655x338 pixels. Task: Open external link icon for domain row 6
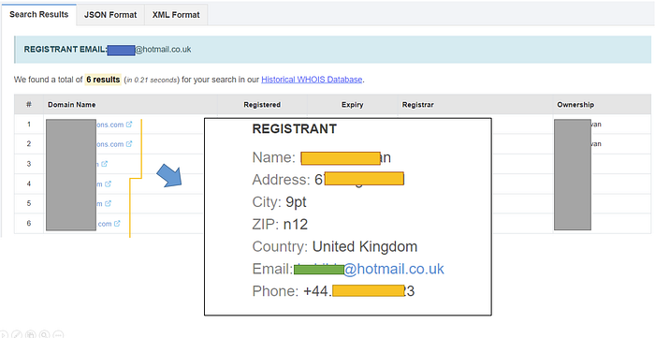click(117, 224)
